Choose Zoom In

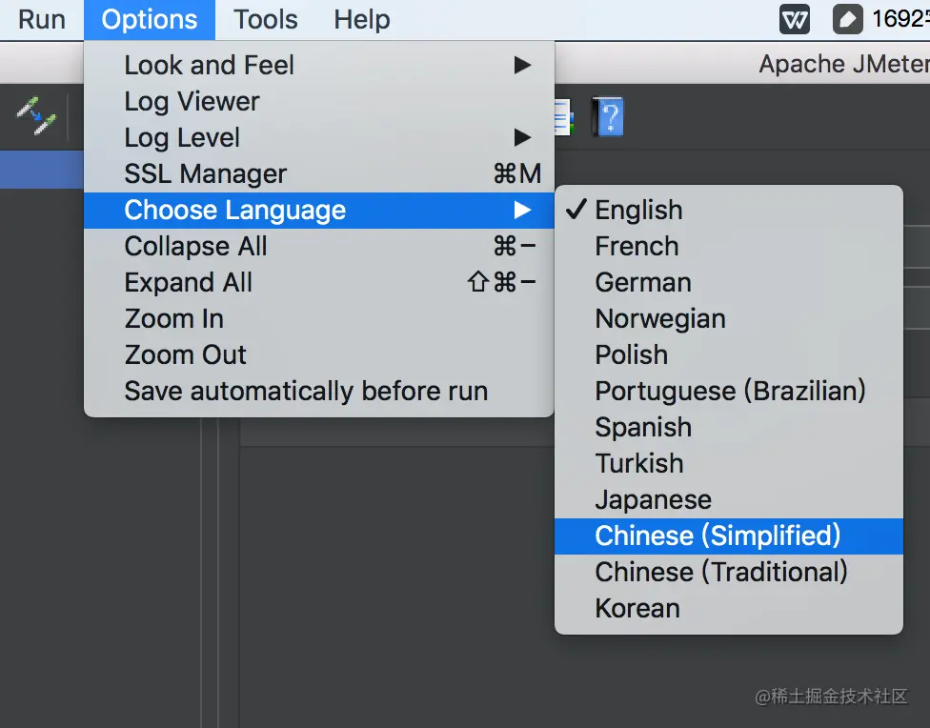319,318
